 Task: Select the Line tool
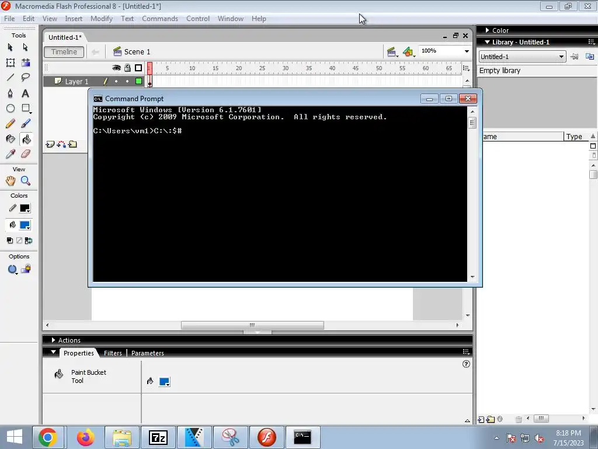pos(11,78)
